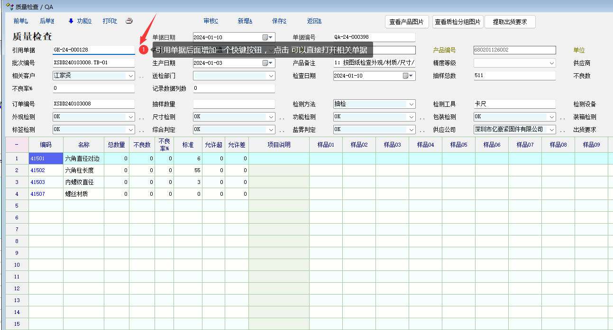The image size is (613, 330).
Task: Click the printer icon in the toolbar
Action: click(129, 21)
